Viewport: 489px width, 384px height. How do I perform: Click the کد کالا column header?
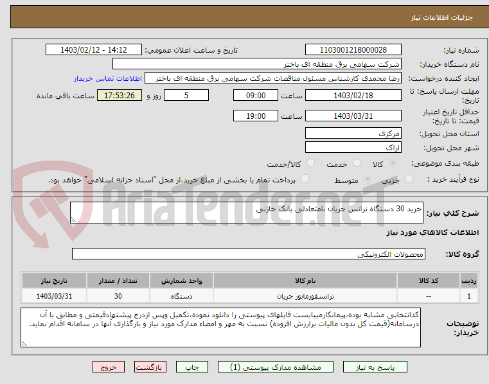(429, 281)
